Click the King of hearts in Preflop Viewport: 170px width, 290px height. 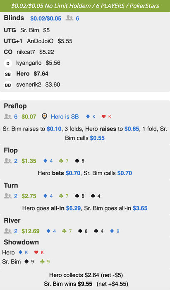pos(106,116)
